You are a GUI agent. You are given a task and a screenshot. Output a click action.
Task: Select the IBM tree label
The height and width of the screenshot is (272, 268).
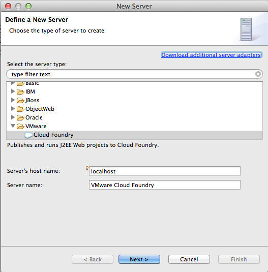pyautogui.click(x=30, y=92)
